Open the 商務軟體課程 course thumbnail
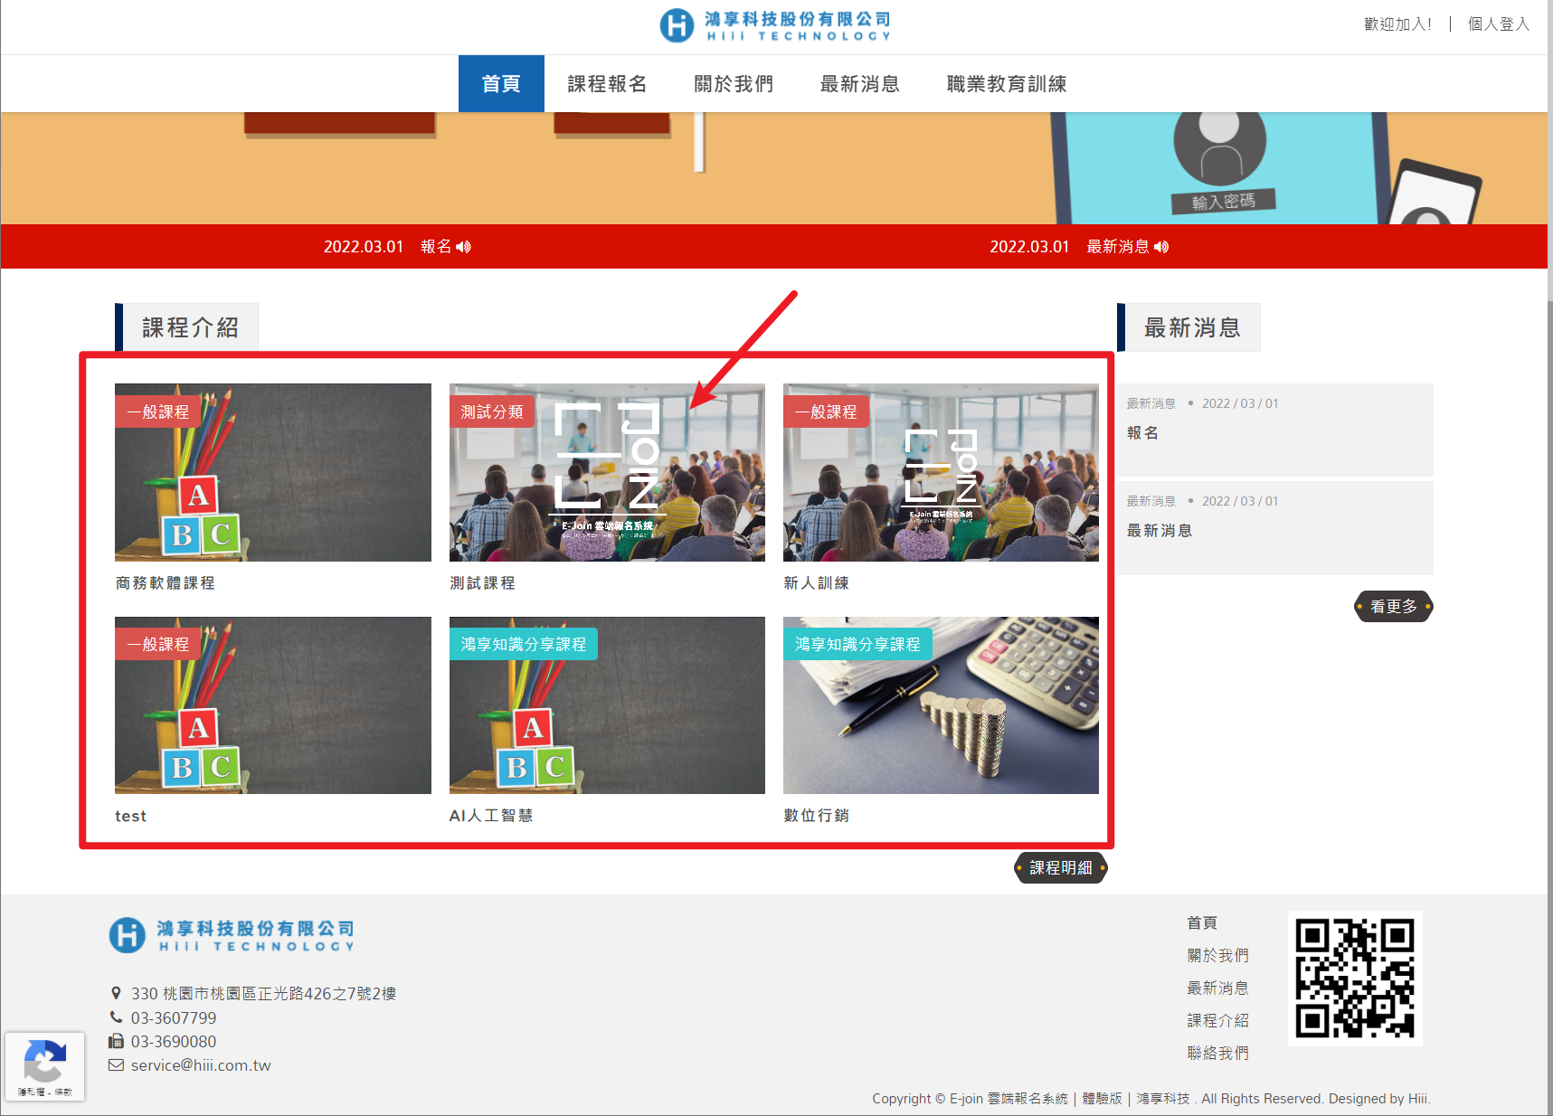1553x1116 pixels. pyautogui.click(x=272, y=472)
